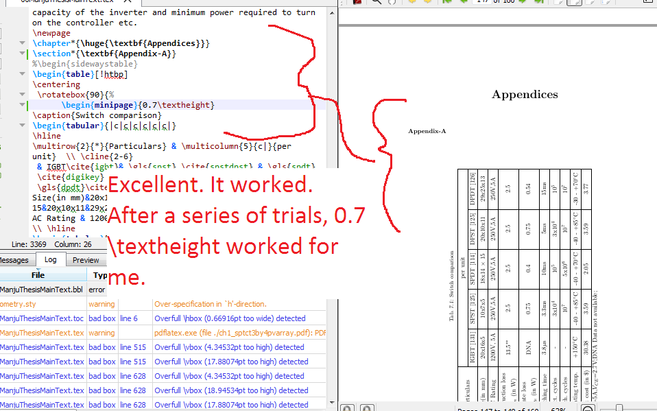Viewport: 657px width, 411px height.
Task: Click the Appendix-A heading in the PDF
Action: (x=427, y=131)
